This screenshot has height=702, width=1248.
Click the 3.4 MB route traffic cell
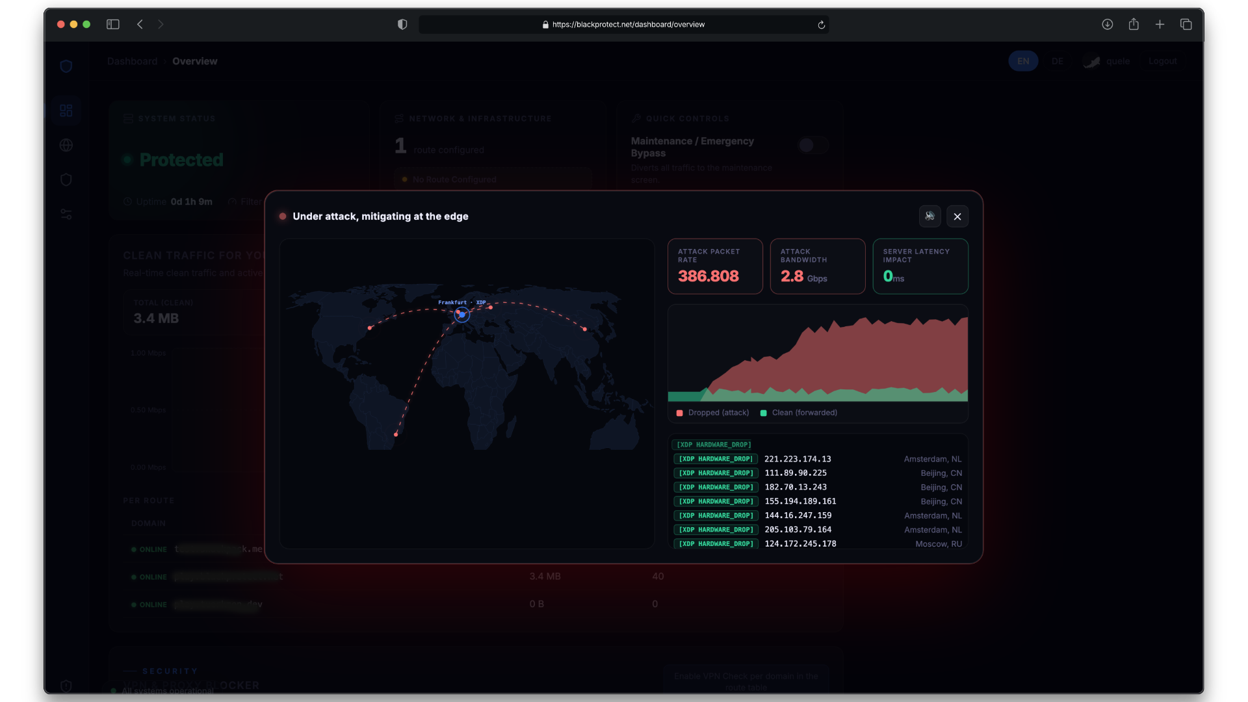coord(545,577)
